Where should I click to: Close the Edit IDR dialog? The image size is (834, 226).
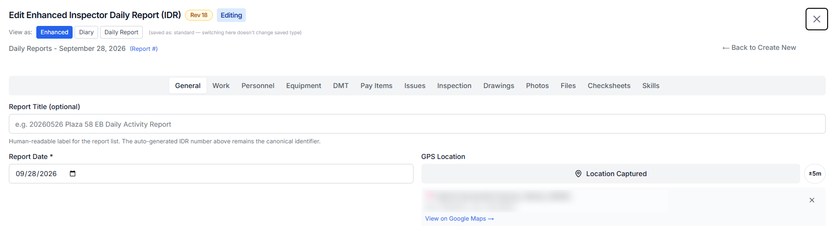(x=816, y=19)
